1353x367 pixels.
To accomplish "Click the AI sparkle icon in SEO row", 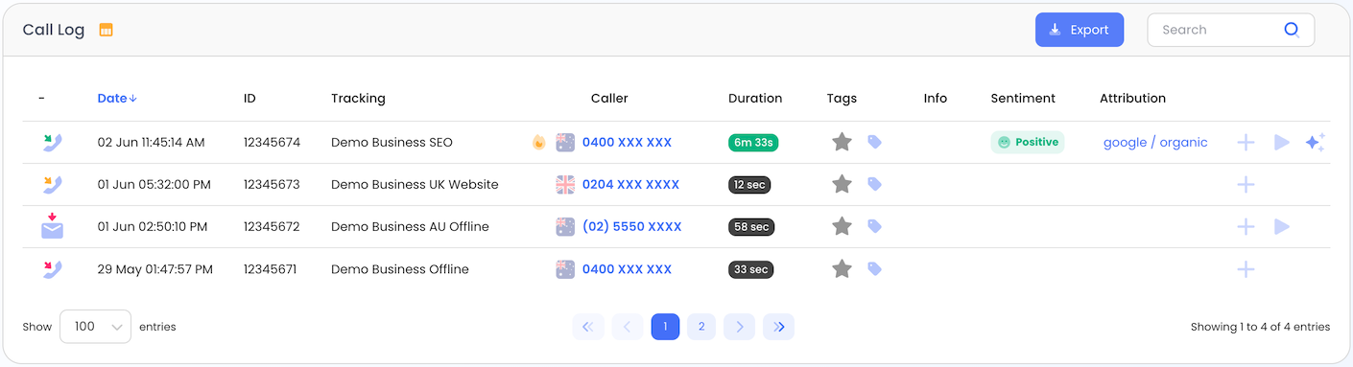I will click(x=1316, y=143).
